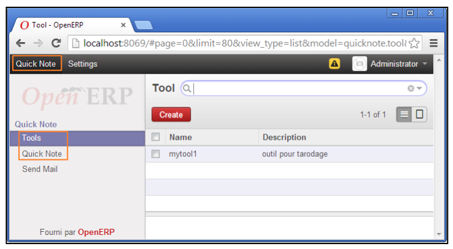Open Send Mail in the sidebar

(40, 169)
